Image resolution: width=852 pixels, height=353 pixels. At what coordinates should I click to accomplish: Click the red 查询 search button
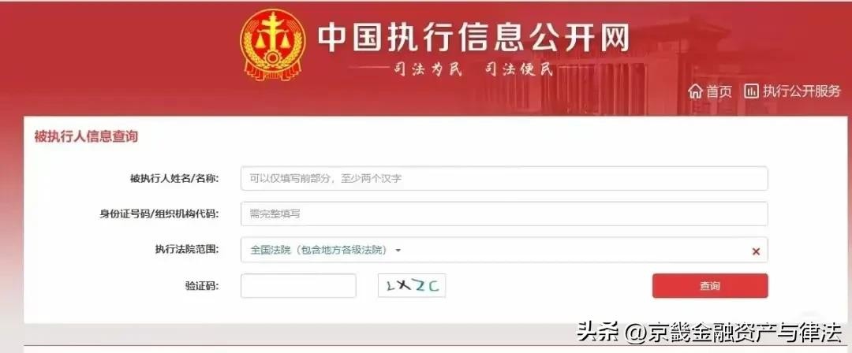coord(710,286)
